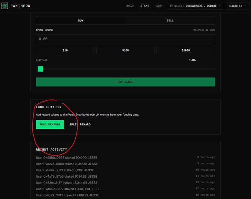Click the SPEND (USDC) label
Image resolution: width=251 pixels, height=199 pixels.
45,30
